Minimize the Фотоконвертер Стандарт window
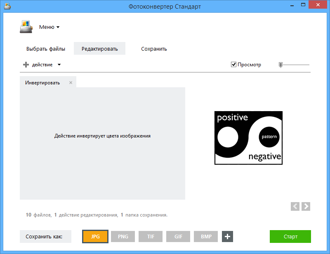 pos(292,5)
